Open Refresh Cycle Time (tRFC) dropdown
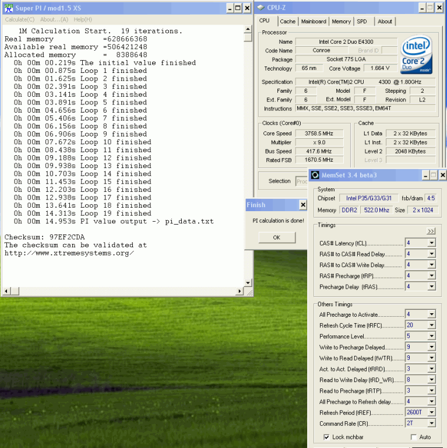Image resolution: width=447 pixels, height=448 pixels. coord(431,325)
